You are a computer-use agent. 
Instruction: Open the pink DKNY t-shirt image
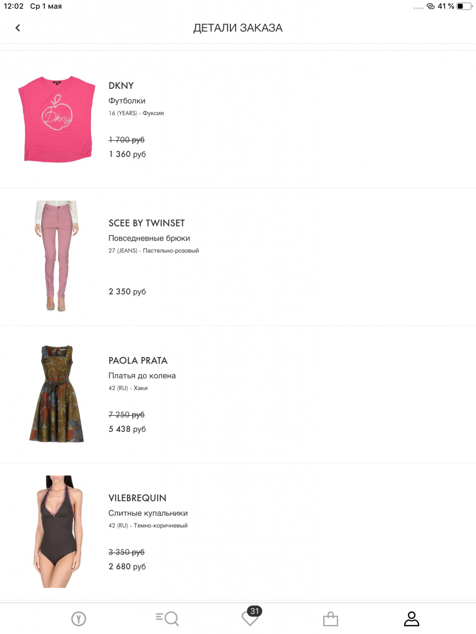tap(56, 119)
